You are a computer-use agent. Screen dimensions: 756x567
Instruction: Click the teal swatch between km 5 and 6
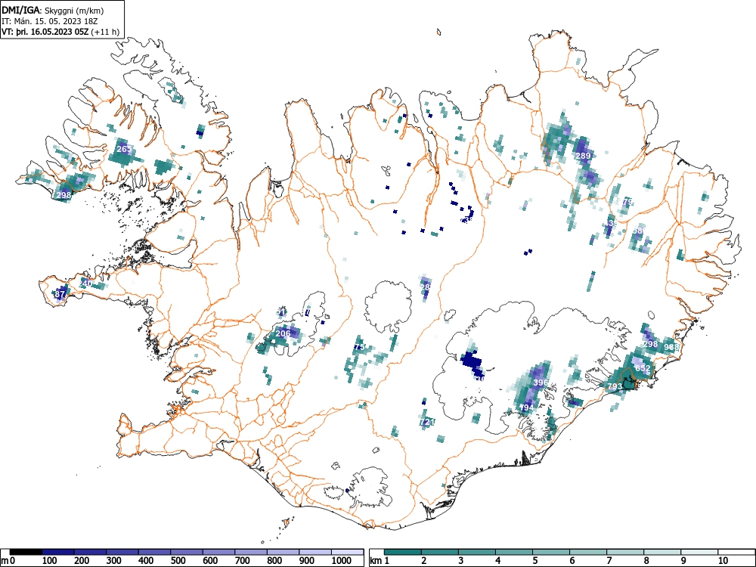click(551, 552)
